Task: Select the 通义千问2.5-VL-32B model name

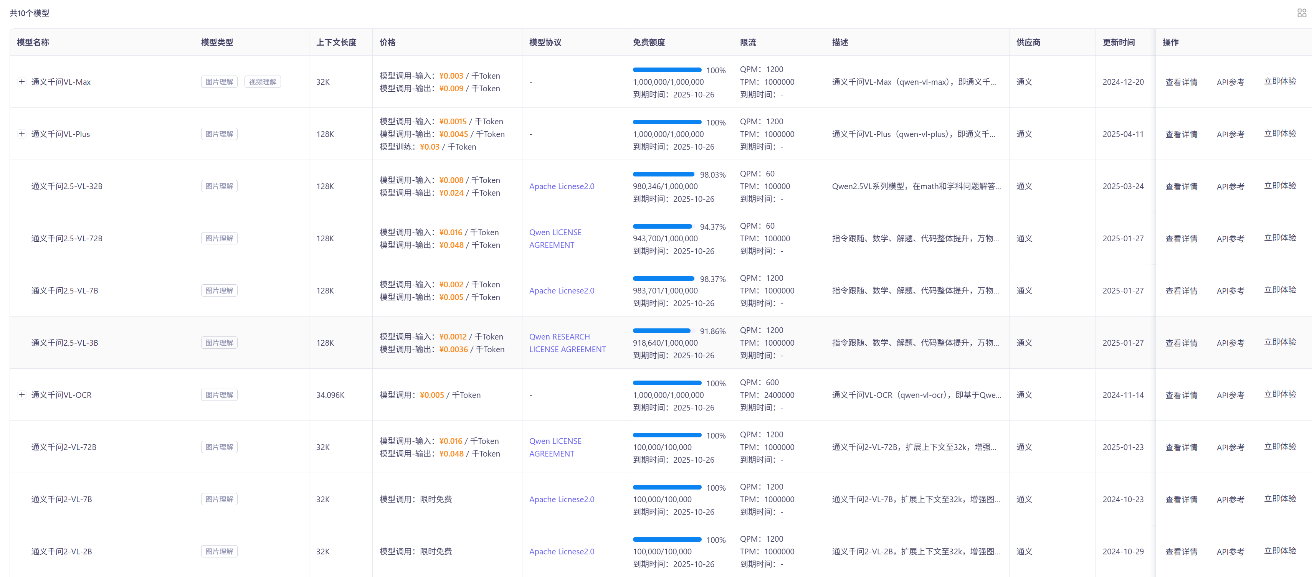Action: coord(67,186)
